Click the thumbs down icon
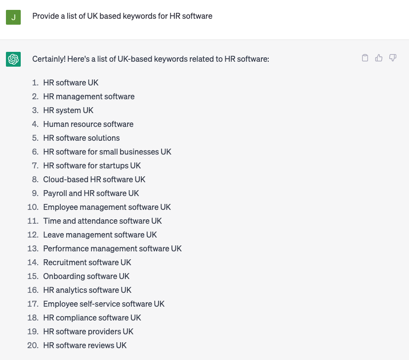This screenshot has height=360, width=409. tap(393, 58)
